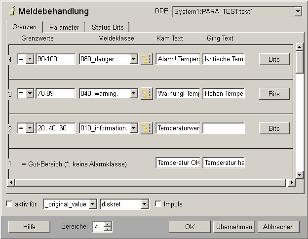Open operator dropdown in row 3

tap(30, 93)
